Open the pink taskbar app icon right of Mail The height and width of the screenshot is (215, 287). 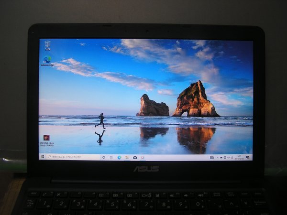[143, 158]
